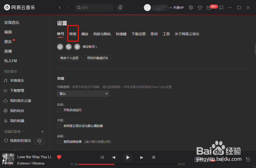This screenshot has width=256, height=168.
Task: Open the 99+ message notification icon
Action: click(209, 8)
